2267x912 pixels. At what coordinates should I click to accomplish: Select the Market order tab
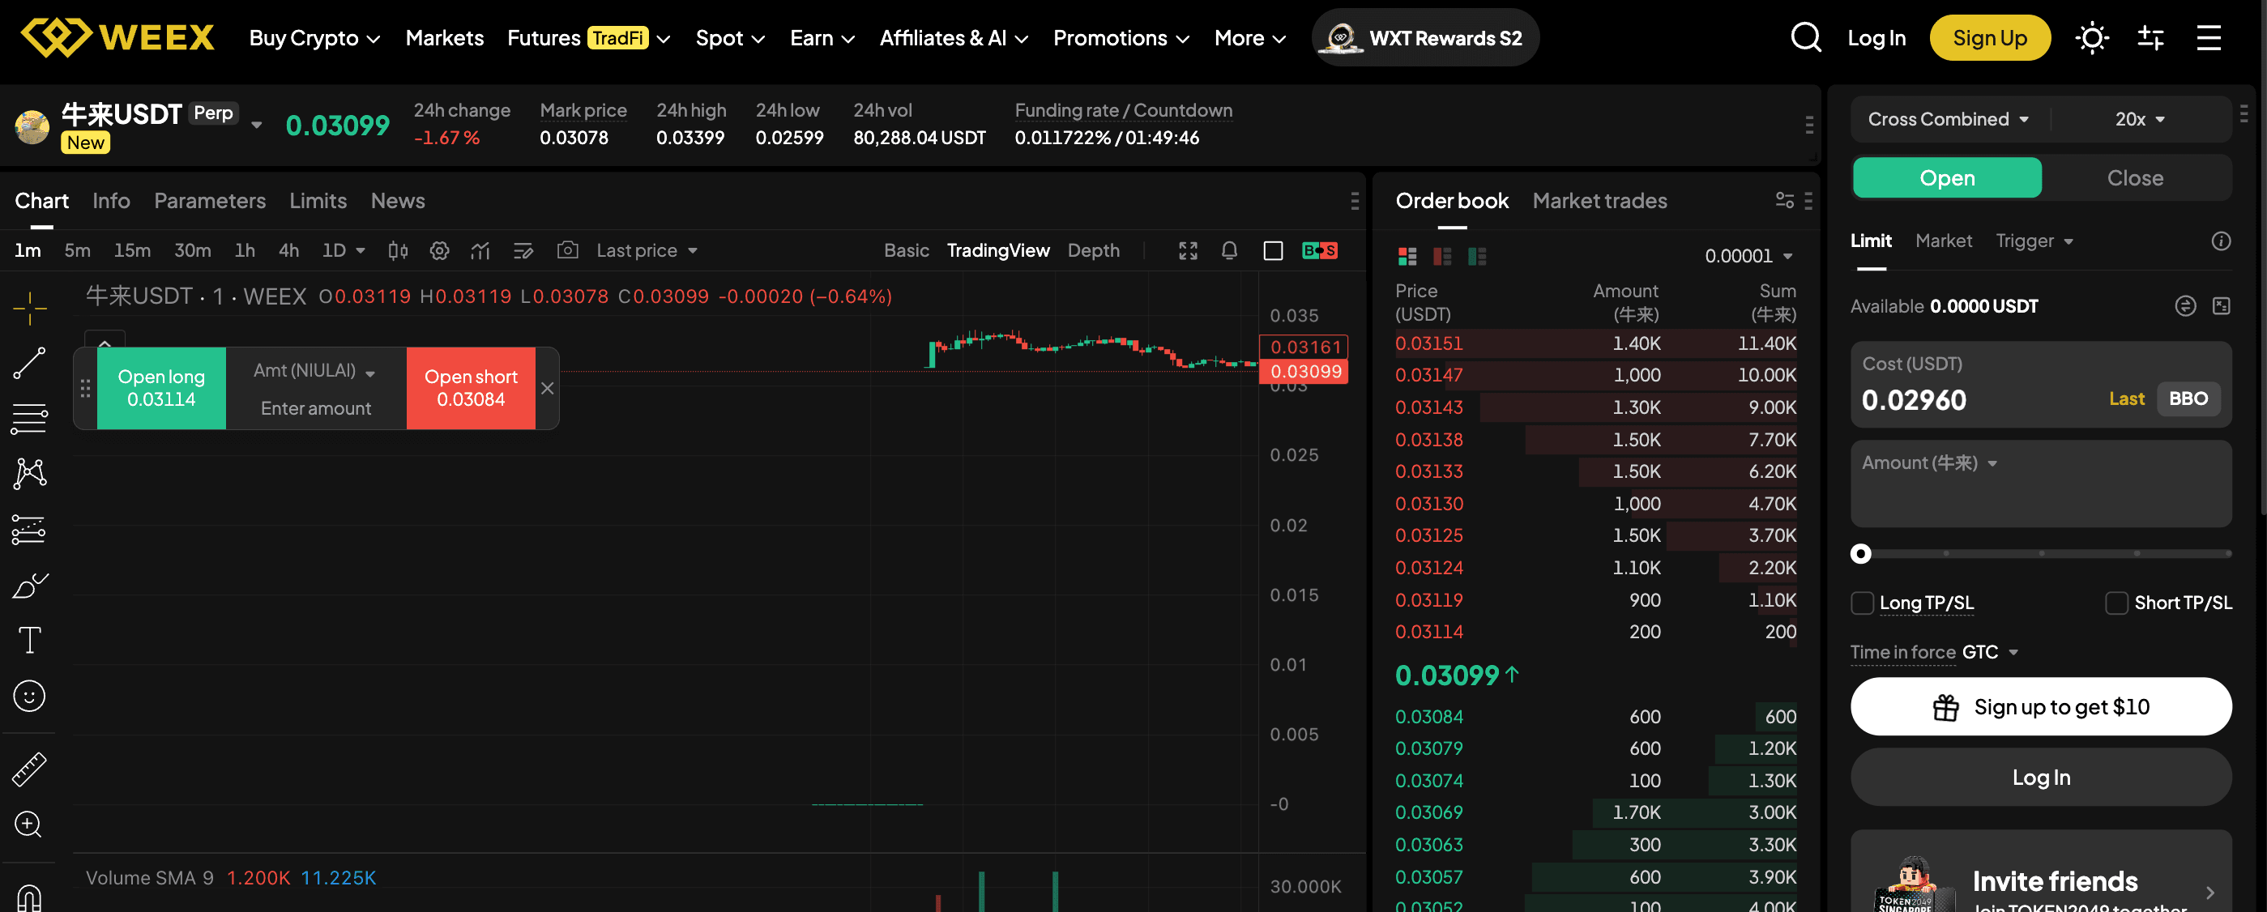tap(1943, 241)
